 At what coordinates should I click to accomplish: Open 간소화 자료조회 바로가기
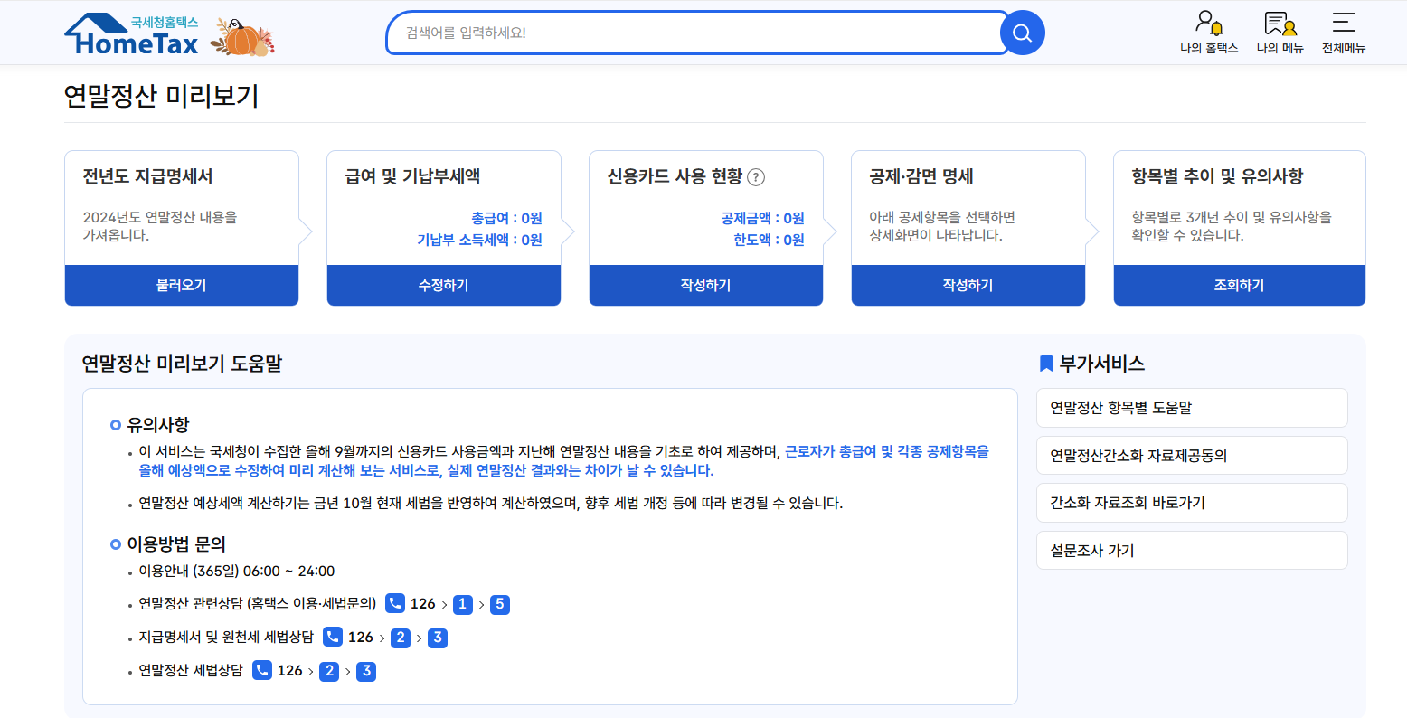tap(1191, 503)
